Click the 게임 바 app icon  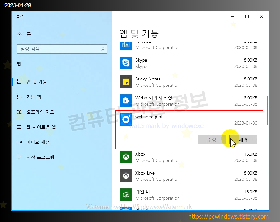(x=126, y=194)
